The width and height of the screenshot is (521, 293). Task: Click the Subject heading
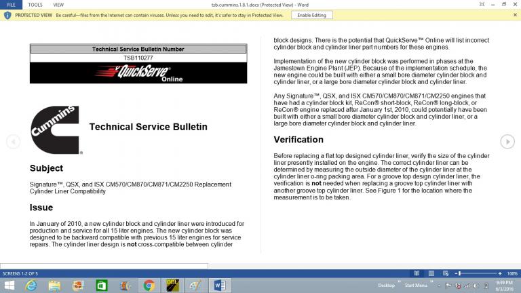click(46, 168)
